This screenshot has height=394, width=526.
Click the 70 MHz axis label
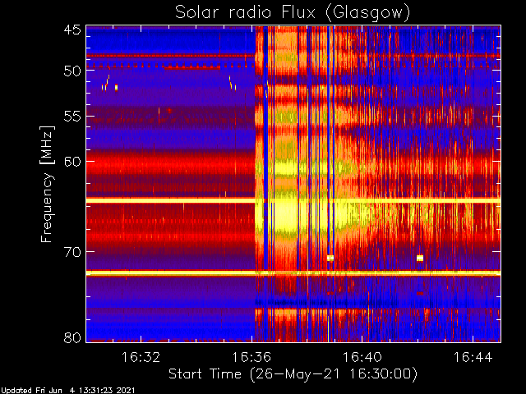[72, 252]
